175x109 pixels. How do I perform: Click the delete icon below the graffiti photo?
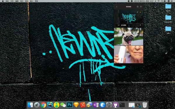(140, 25)
